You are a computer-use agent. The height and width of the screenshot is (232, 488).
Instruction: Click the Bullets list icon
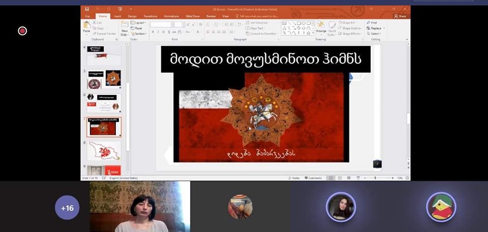(209, 24)
